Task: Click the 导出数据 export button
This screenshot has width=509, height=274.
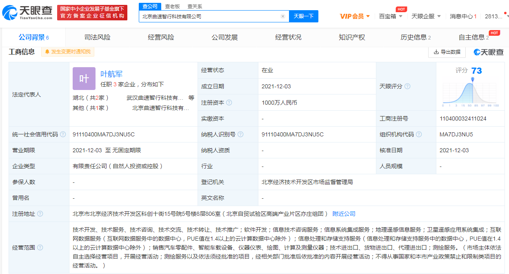Action: (x=447, y=52)
